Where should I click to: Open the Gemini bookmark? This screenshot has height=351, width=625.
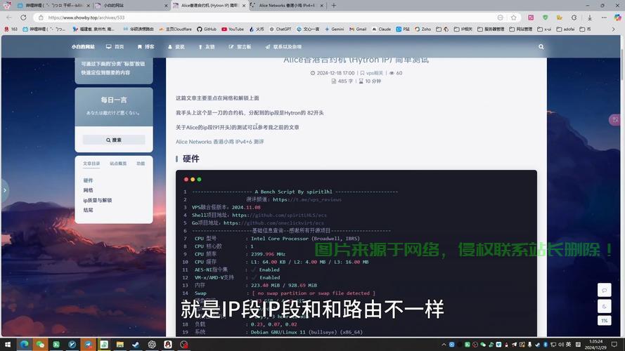pos(334,29)
